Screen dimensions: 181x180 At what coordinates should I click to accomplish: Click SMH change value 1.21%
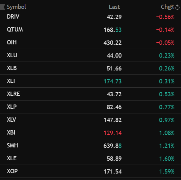(x=167, y=146)
